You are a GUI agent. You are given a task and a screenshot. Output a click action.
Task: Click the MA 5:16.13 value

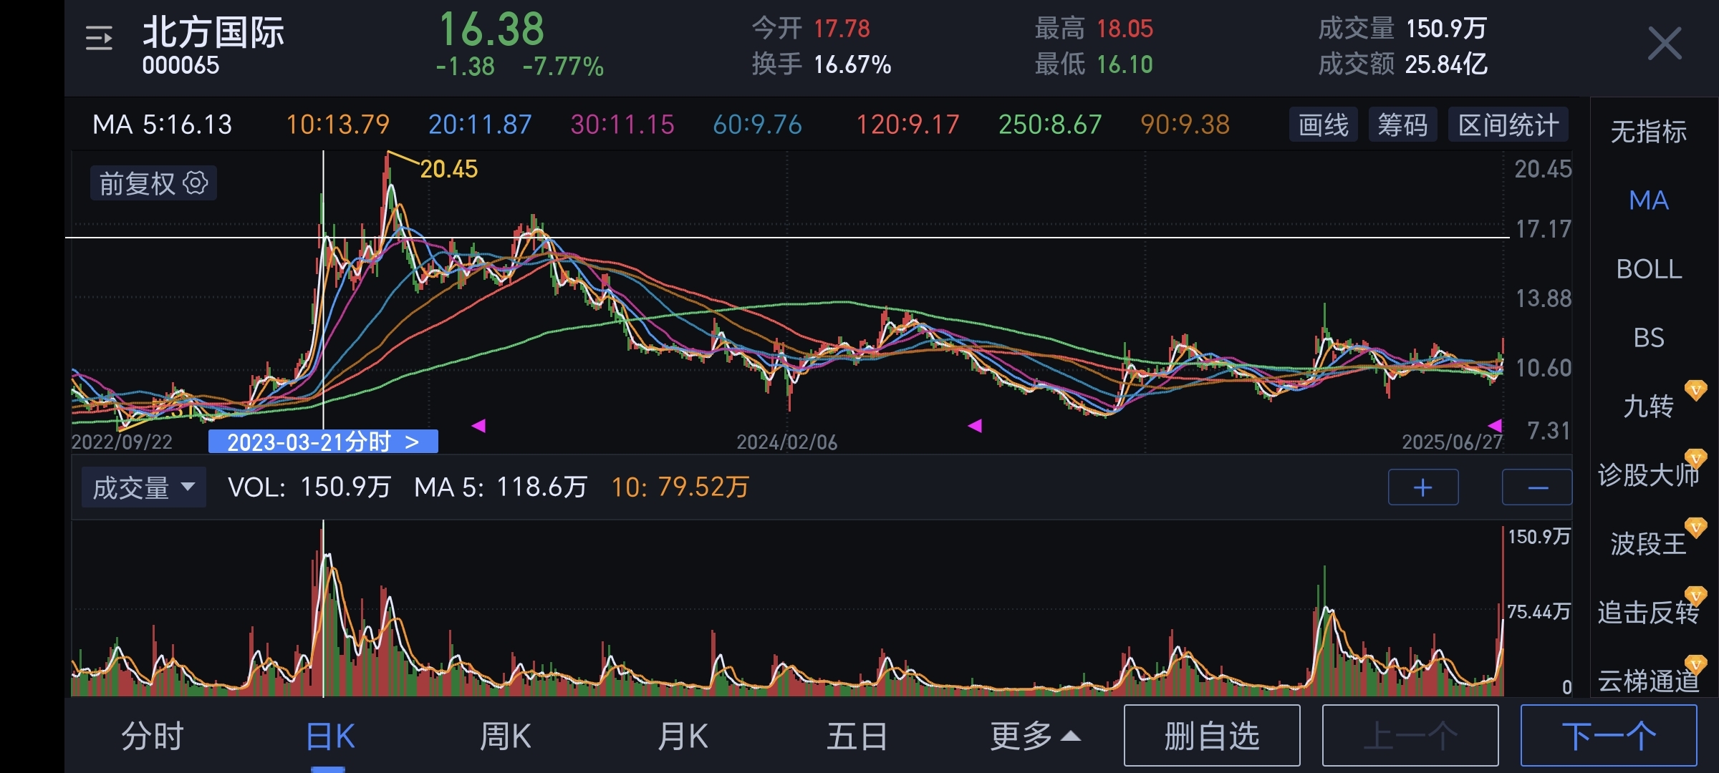point(163,125)
